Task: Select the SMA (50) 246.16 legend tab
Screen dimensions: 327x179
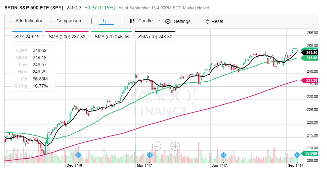Action: (111, 37)
